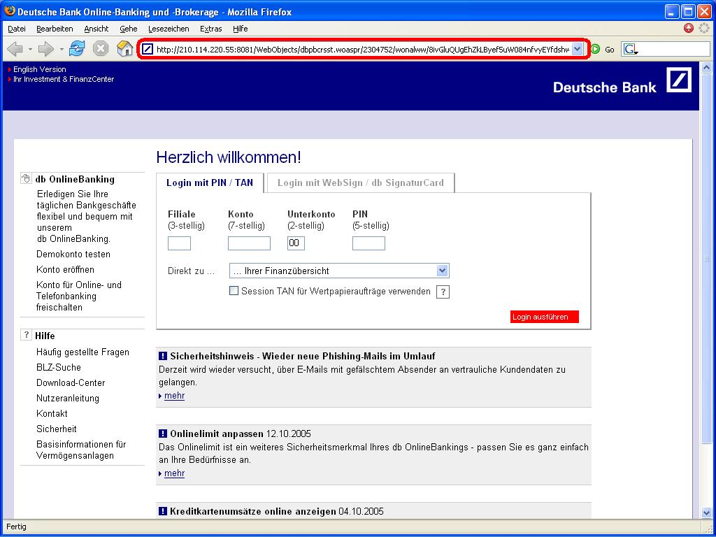Viewport: 716px width, 537px height.
Task: Expand the address bar URL history dropdown
Action: click(577, 49)
